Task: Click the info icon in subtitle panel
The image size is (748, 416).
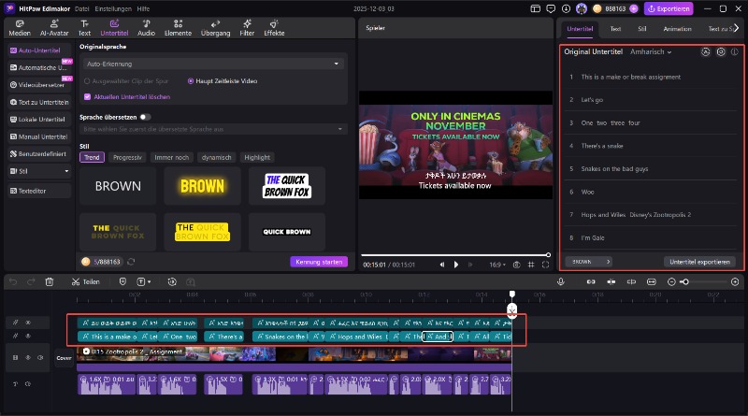Action: [735, 51]
